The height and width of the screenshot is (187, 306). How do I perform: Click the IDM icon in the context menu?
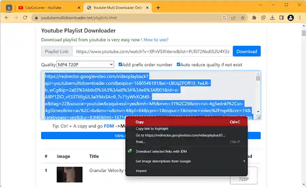[x=130, y=151]
